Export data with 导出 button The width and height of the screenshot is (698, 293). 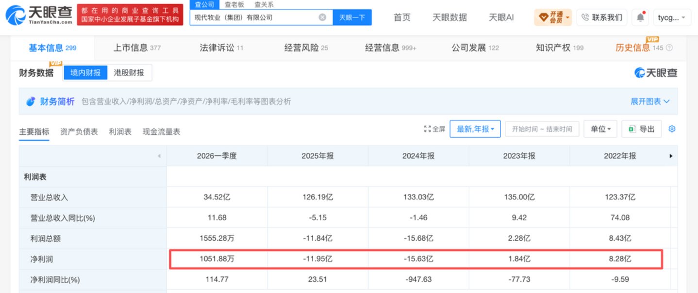tap(641, 129)
